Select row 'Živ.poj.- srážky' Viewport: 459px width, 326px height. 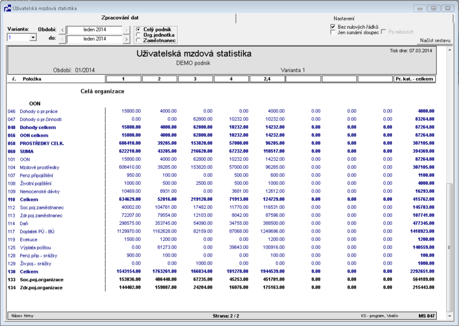click(x=221, y=263)
